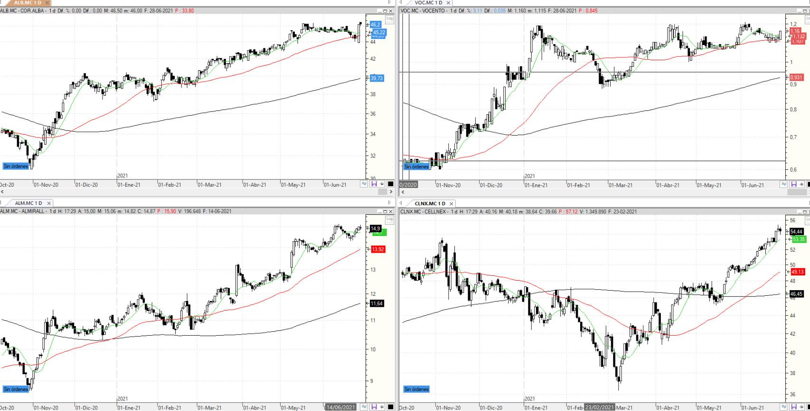Image resolution: width=810 pixels, height=411 pixels.
Task: Click the indicators wave icon on CLNX.MC chart
Action: (783, 407)
